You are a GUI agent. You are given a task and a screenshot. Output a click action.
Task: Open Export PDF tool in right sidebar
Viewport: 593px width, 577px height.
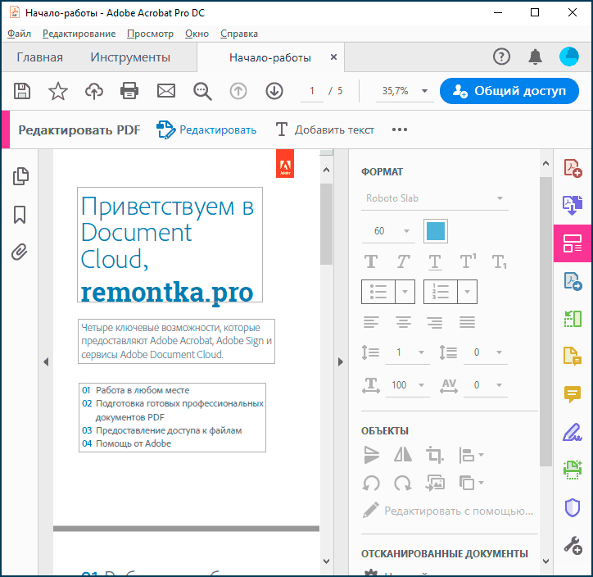click(x=573, y=281)
